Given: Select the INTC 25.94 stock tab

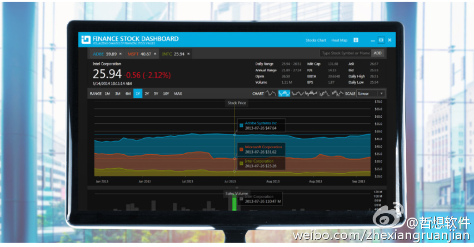Looking at the screenshot, I should coord(176,54).
